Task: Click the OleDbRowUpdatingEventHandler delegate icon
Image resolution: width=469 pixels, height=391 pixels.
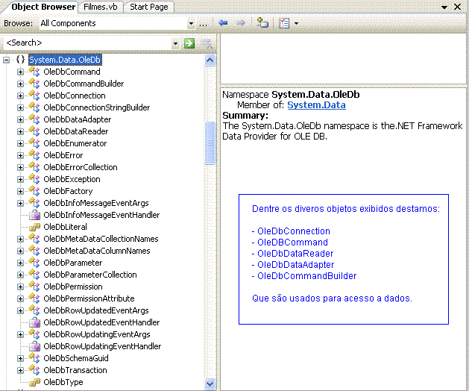Action: (x=34, y=346)
